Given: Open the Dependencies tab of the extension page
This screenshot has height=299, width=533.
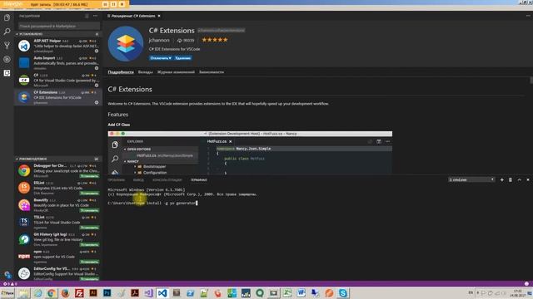Looking at the screenshot, I should pos(212,72).
